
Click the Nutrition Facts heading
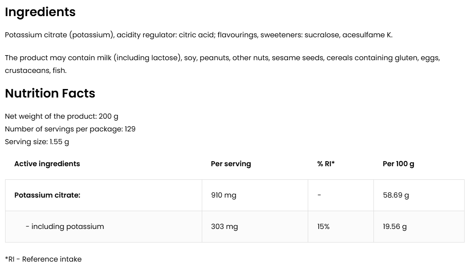coord(50,93)
